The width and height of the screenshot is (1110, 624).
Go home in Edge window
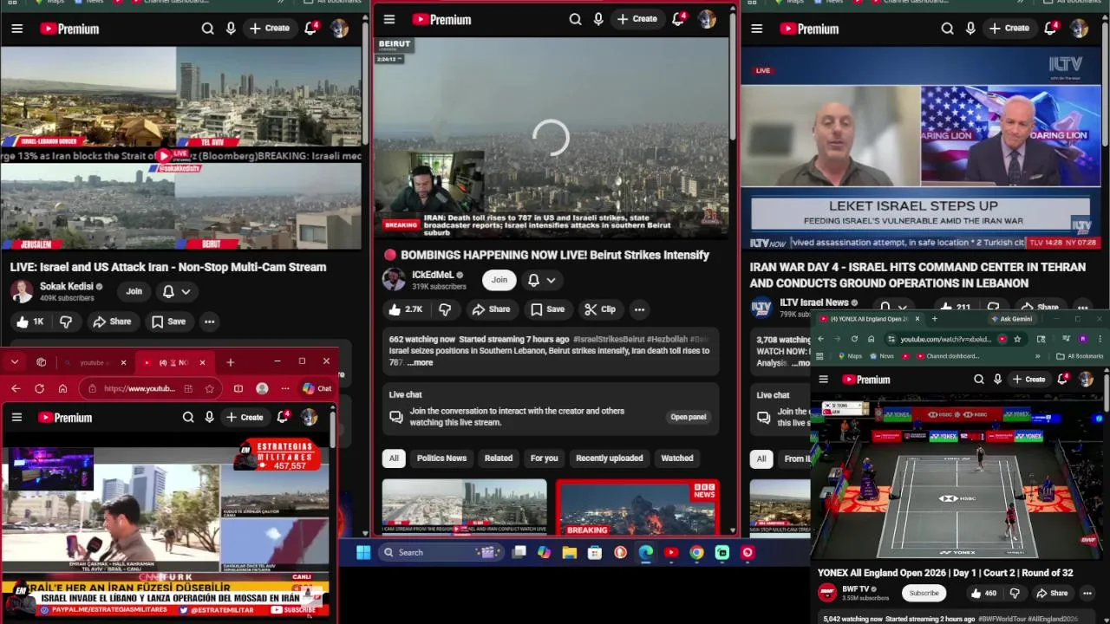[62, 388]
